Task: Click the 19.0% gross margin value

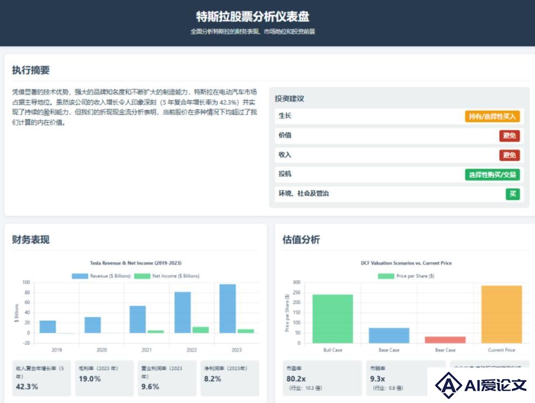Action: tap(90, 379)
